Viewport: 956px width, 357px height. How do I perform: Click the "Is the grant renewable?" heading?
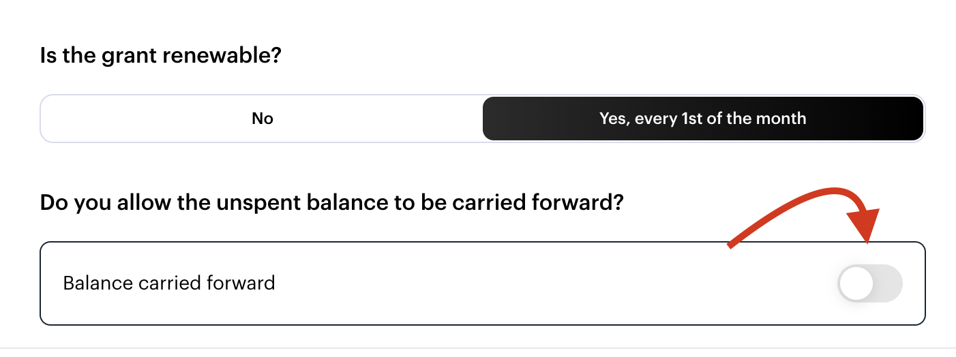161,56
